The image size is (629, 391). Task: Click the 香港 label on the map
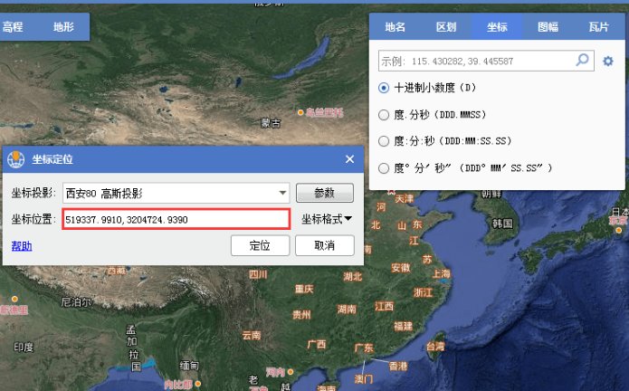point(398,366)
